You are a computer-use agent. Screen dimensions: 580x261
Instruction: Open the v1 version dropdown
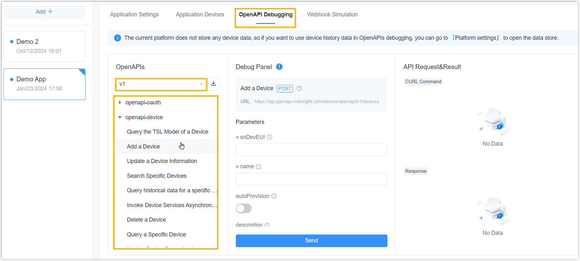click(x=161, y=84)
